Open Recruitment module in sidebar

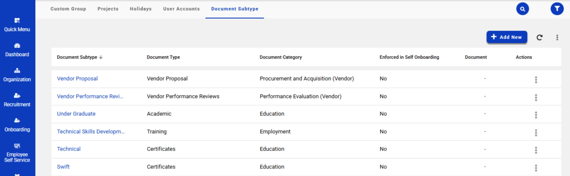(17, 100)
